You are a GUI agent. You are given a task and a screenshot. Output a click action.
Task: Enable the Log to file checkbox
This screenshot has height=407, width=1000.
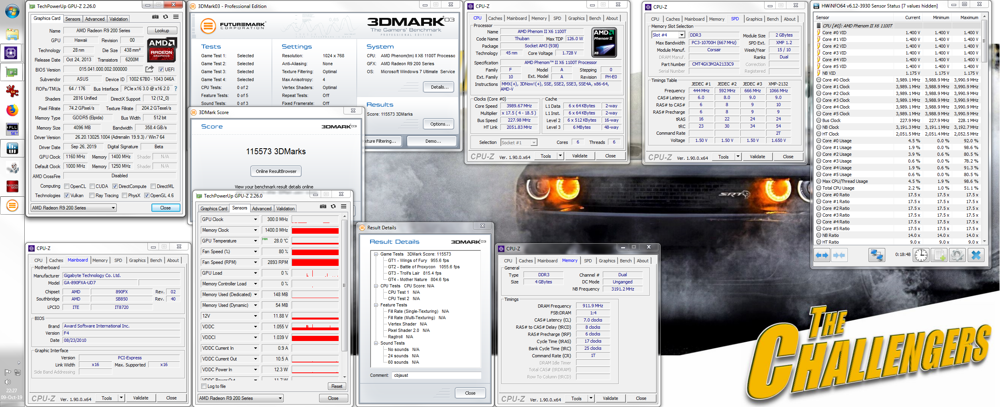pyautogui.click(x=204, y=386)
